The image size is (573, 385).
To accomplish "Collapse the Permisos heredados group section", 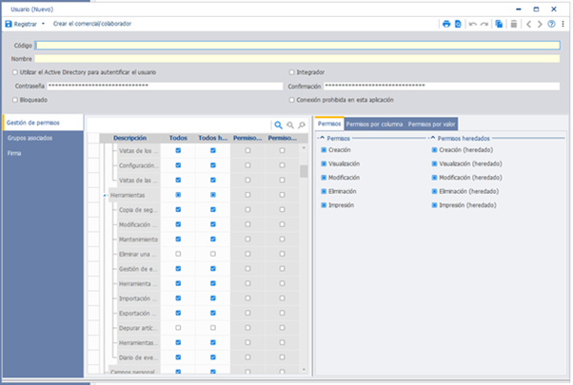I will (x=433, y=138).
